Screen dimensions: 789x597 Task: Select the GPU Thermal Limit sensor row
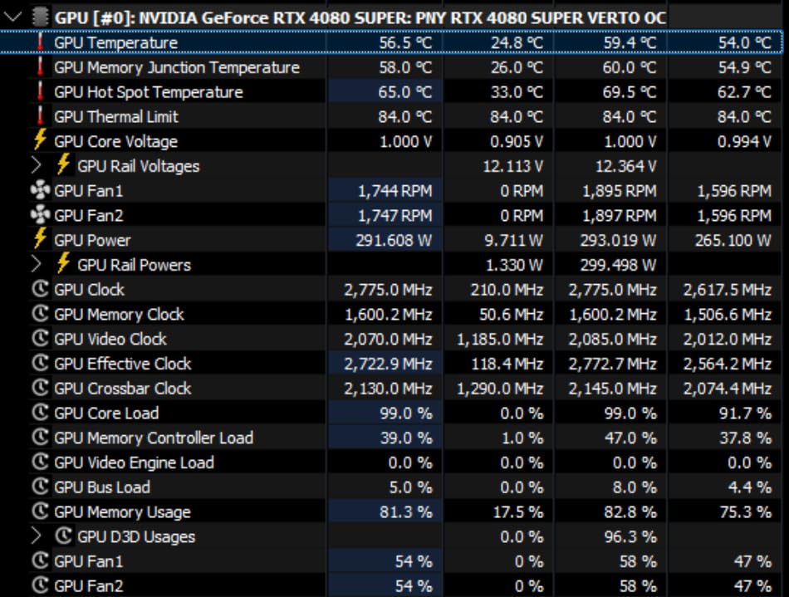(116, 117)
